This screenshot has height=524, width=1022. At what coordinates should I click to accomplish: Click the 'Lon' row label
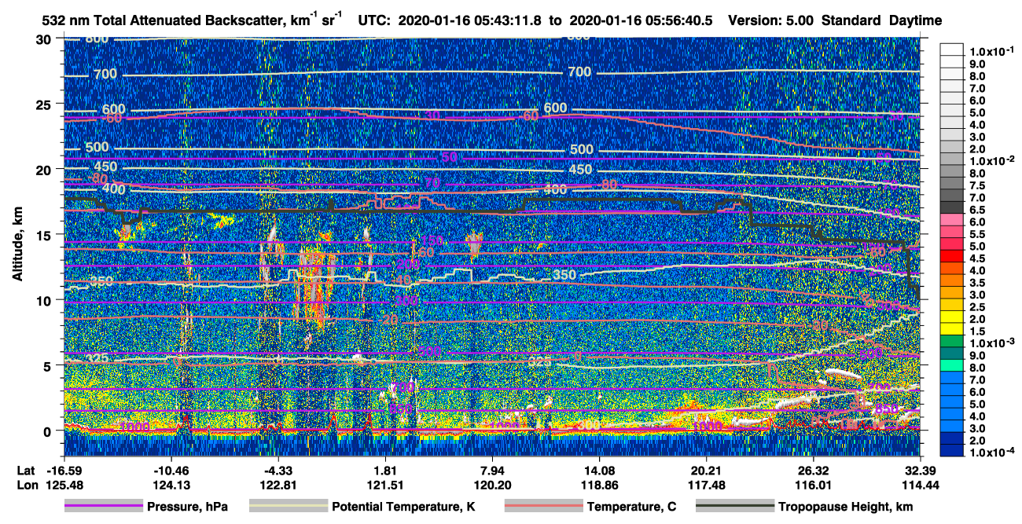tap(27, 485)
